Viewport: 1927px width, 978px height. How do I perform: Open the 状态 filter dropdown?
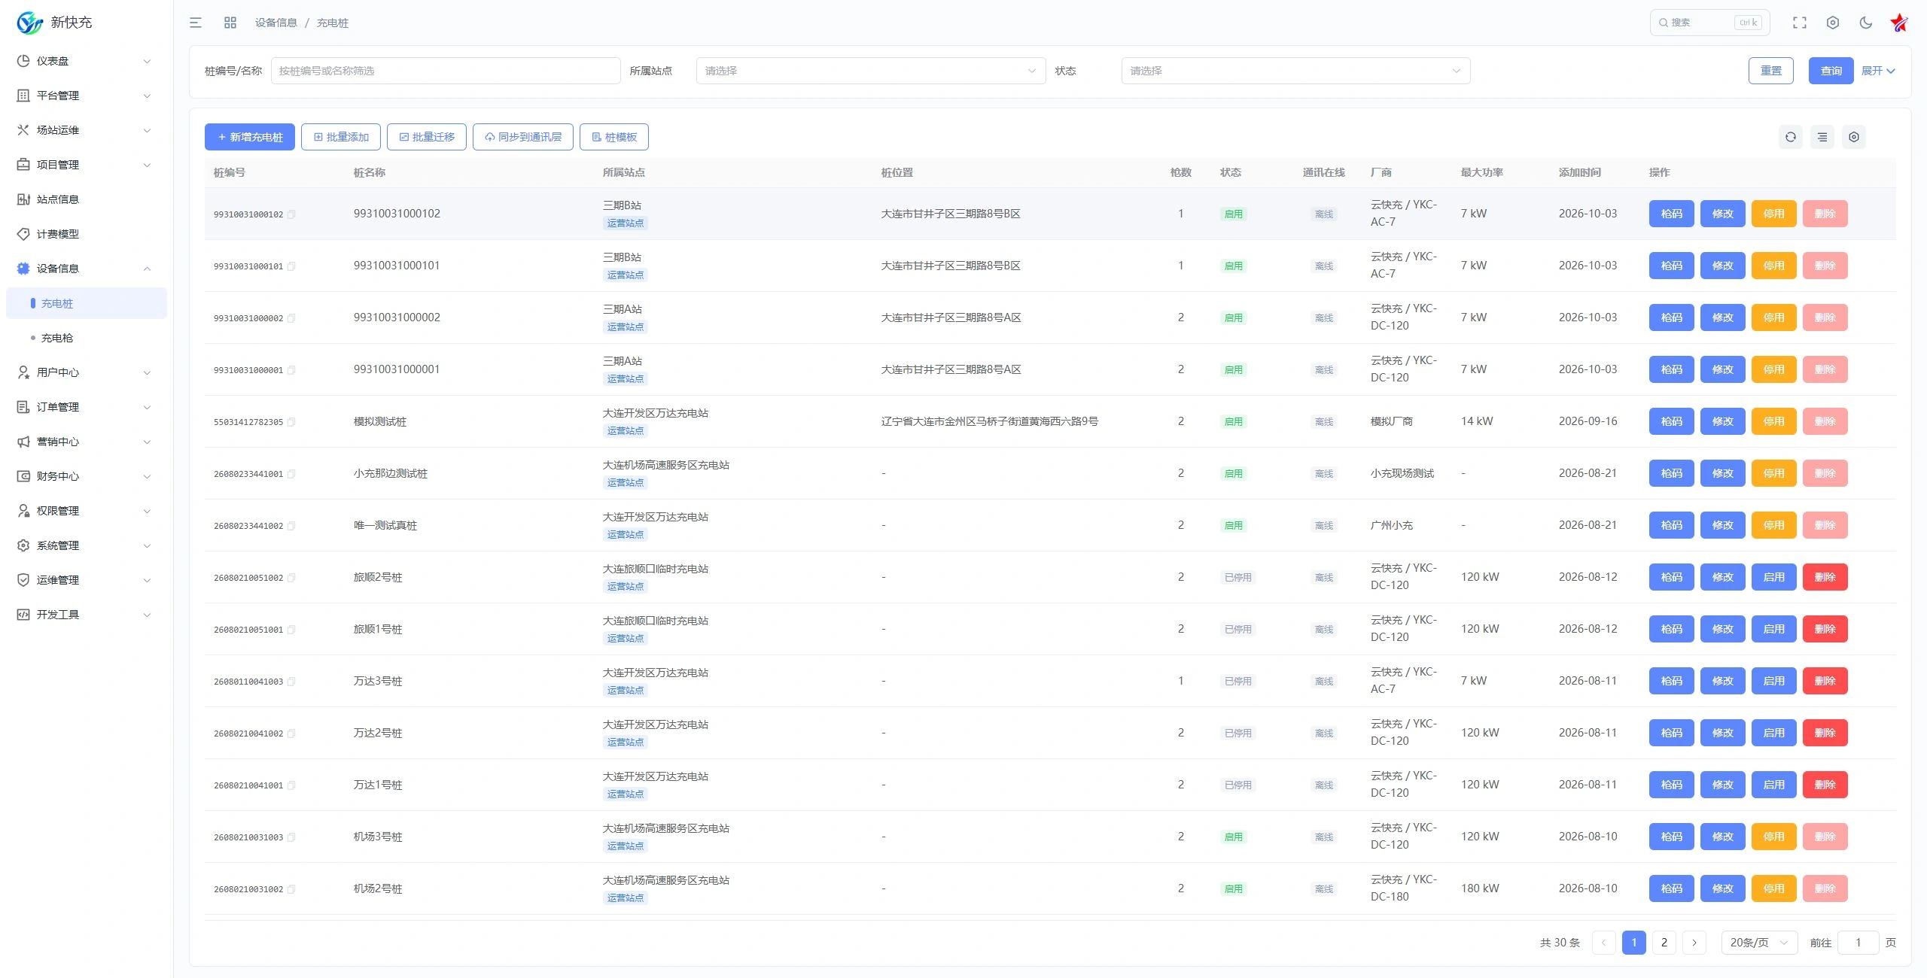tap(1295, 71)
